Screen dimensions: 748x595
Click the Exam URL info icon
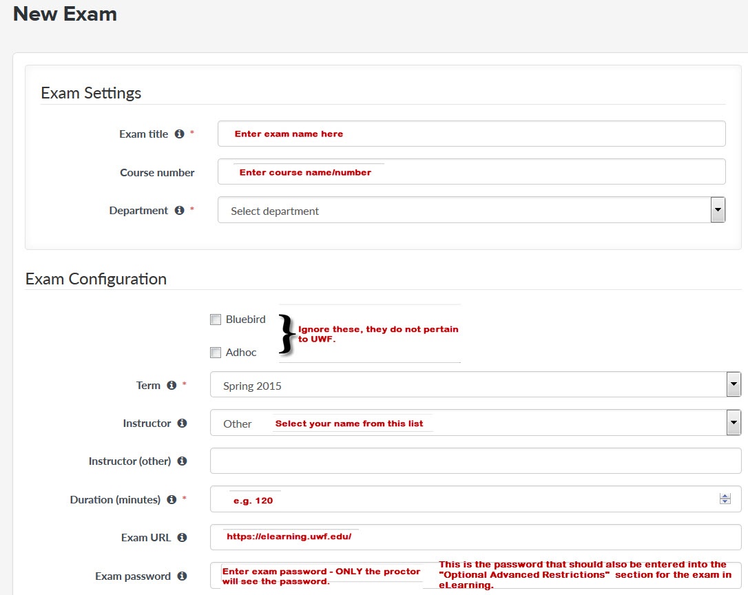click(182, 538)
